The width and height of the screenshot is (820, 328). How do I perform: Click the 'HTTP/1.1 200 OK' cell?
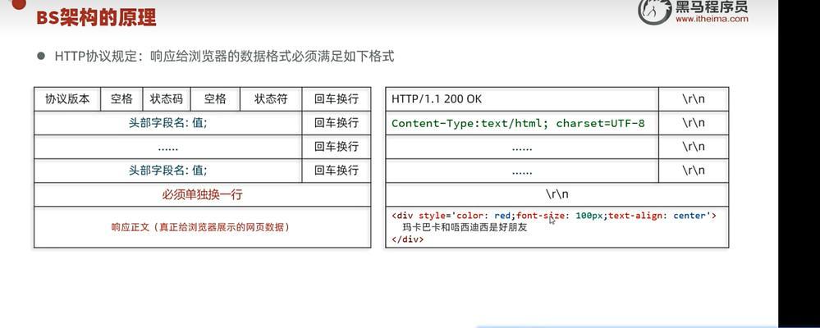click(522, 99)
